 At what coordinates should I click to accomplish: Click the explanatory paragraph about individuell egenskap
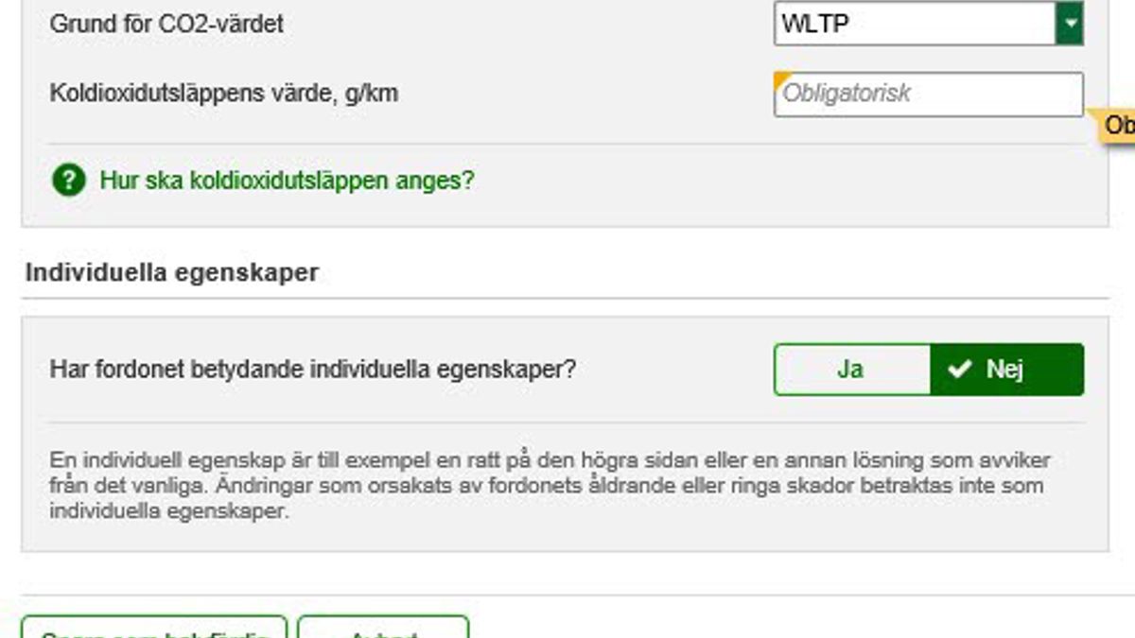(x=550, y=486)
